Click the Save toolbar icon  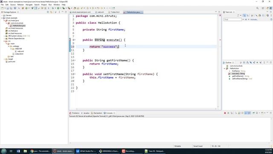click(8, 8)
